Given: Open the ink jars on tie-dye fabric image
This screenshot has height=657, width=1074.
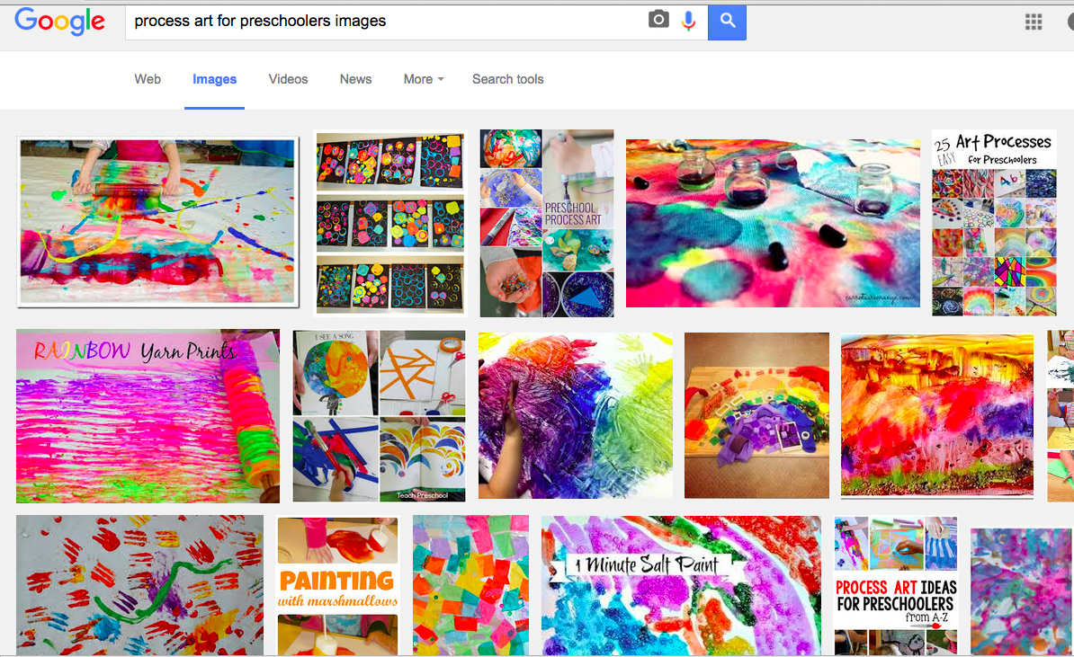Looking at the screenshot, I should [x=773, y=223].
